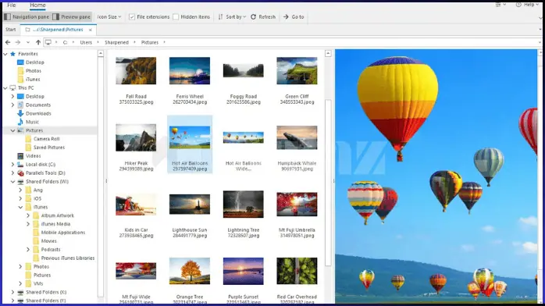
Task: Select the Kids in Car thumbnail
Action: pyautogui.click(x=136, y=205)
